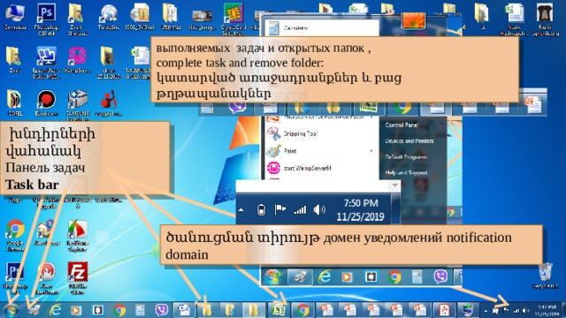
Task: Click the Chrome icon in the inset taskbar snippet
Action: [x=394, y=276]
